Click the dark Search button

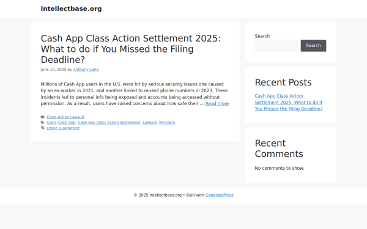[313, 46]
